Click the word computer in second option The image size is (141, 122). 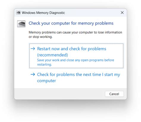coord(46,81)
